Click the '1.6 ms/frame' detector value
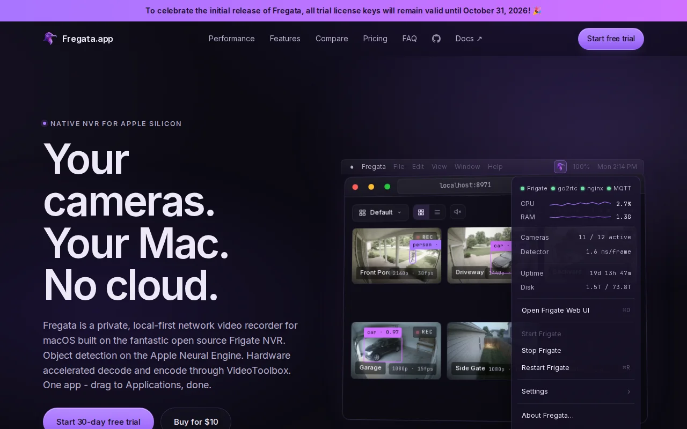This screenshot has width=687, height=429. pos(609,252)
